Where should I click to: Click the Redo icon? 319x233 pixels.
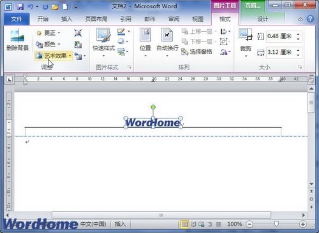[45, 7]
